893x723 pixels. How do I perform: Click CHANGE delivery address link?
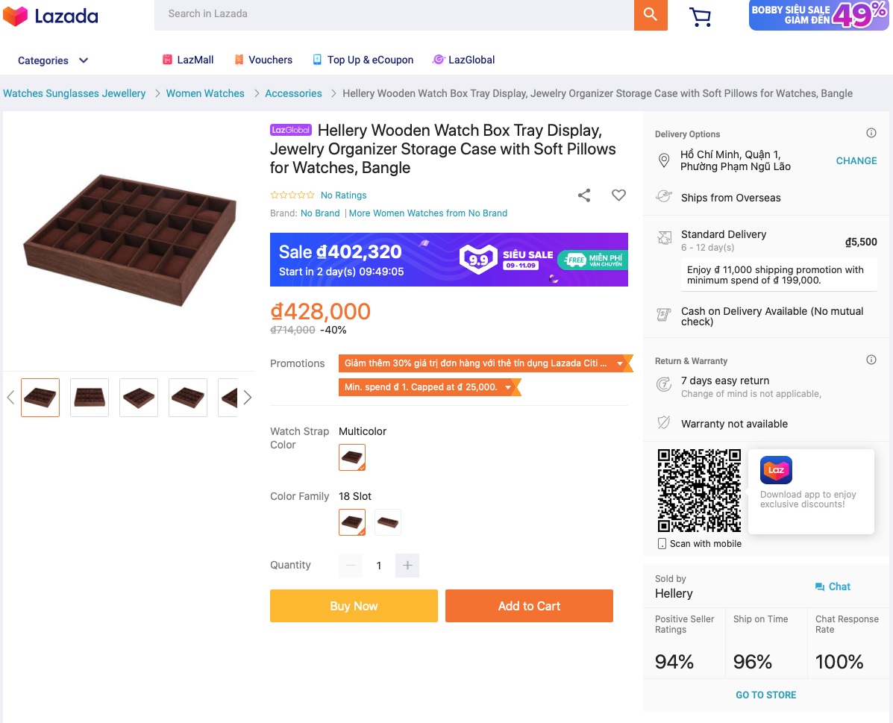point(856,160)
